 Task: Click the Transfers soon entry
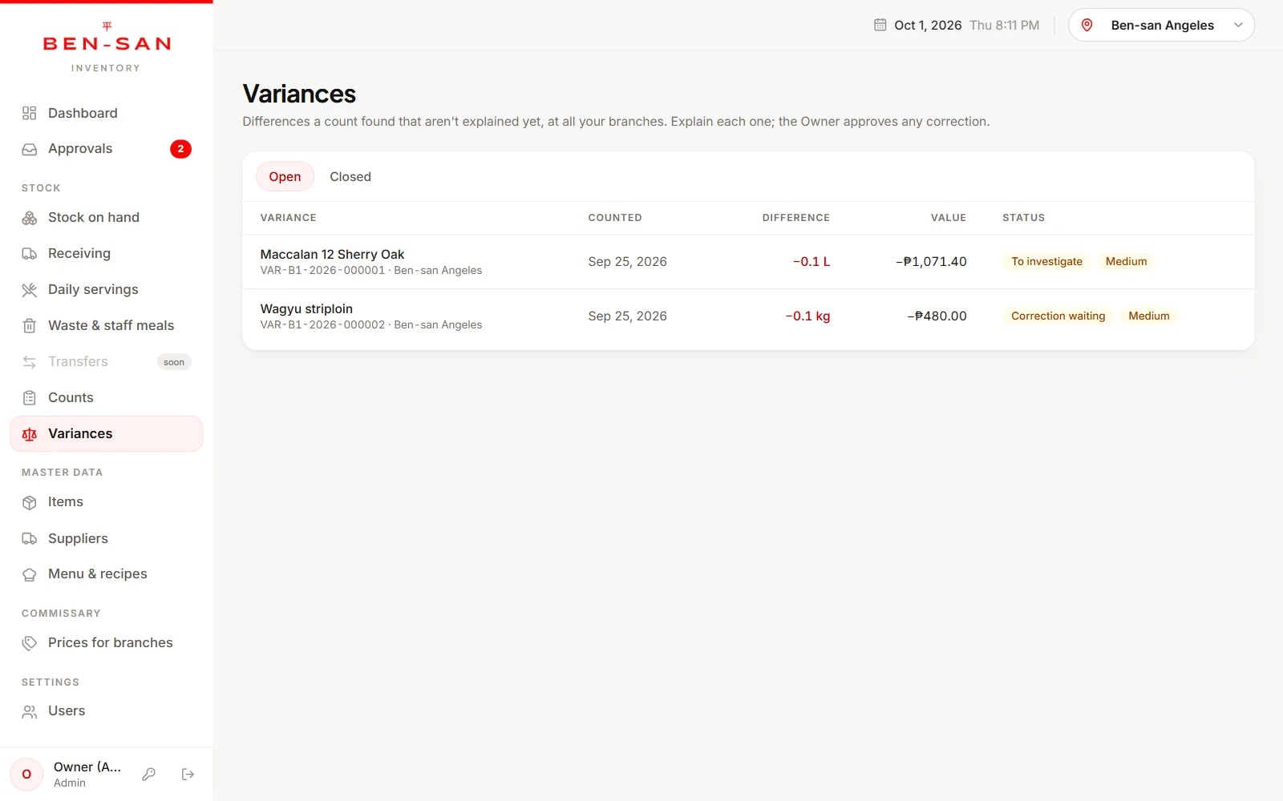(x=106, y=362)
